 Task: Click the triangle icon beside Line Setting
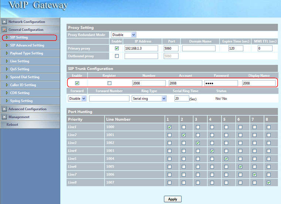pos(7,61)
